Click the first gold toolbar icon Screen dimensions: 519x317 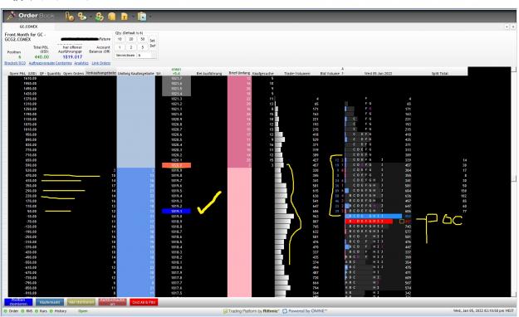69,17
